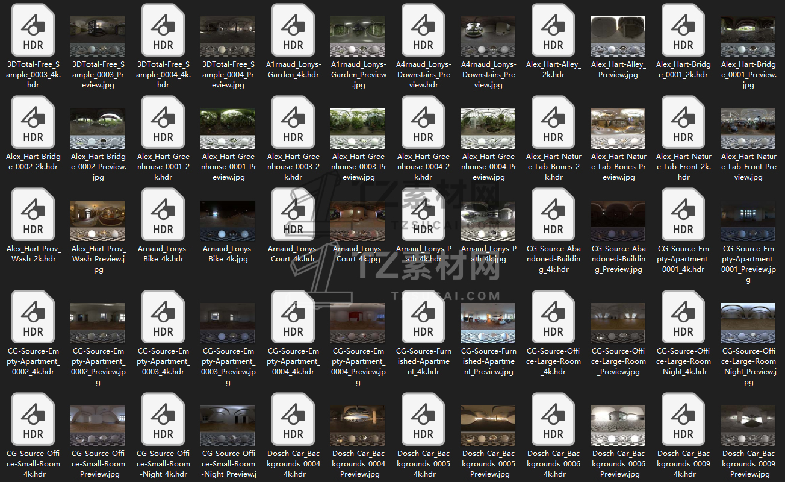Highlight the Dosch-Car_Backgrounds_0006_Preview.jpg thumbnail
Image resolution: width=785 pixels, height=482 pixels.
618,426
